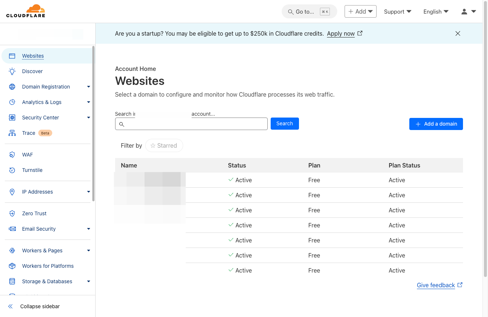Screen dimensions: 488x317
Task: Click the Email Security envelope icon
Action: [x=12, y=229]
